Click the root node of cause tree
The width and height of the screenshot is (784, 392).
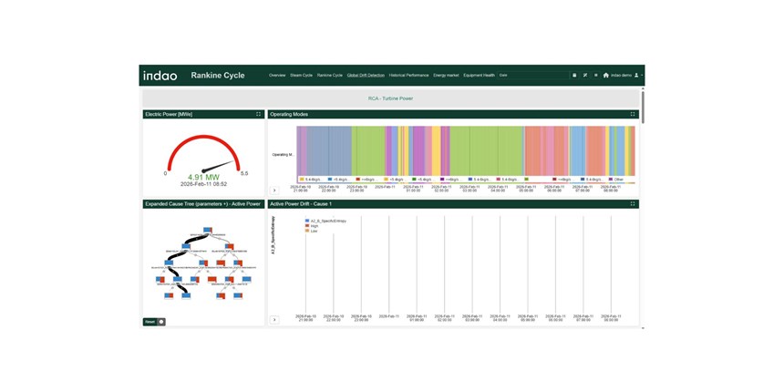208,230
